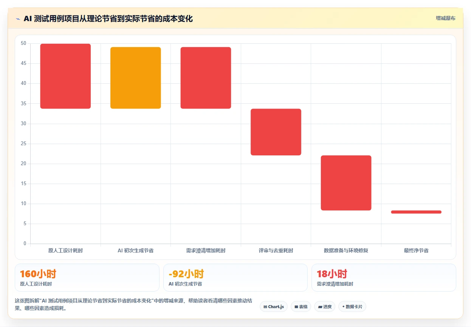
Task: Click the y-axis value 0
Action: (25, 244)
